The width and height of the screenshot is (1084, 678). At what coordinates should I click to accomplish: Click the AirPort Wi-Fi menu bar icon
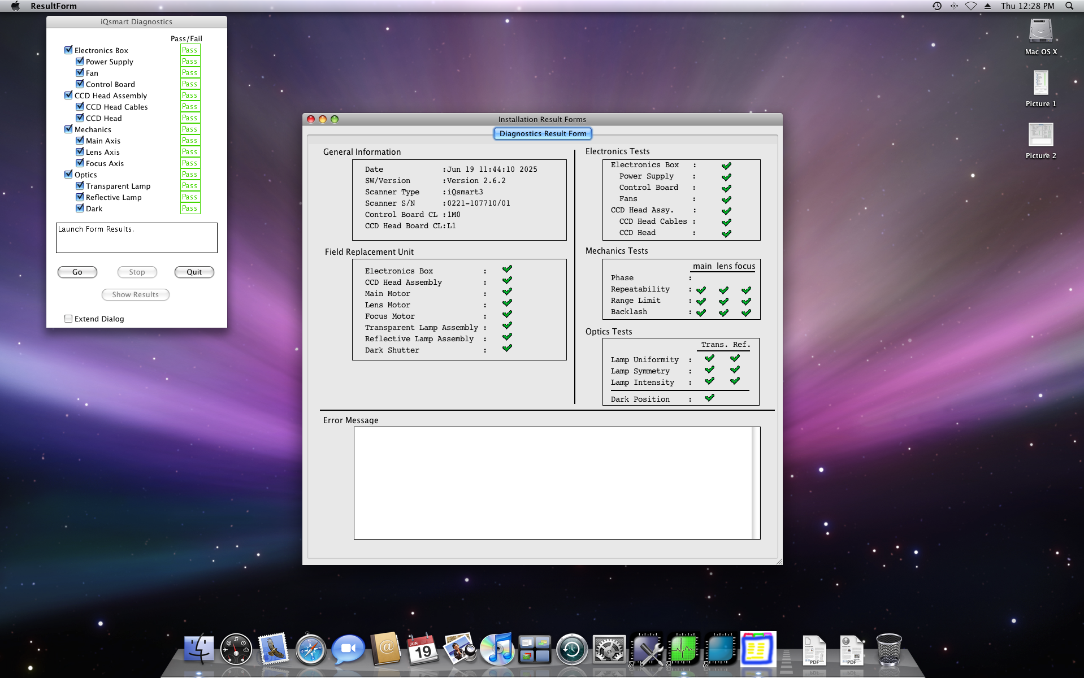coord(970,6)
